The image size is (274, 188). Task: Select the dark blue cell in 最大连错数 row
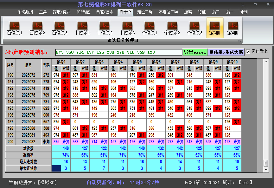[56, 168]
